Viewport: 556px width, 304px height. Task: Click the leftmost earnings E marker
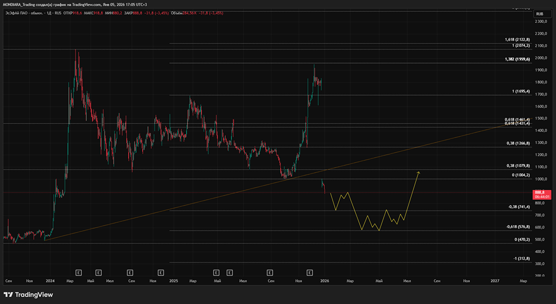[x=78, y=272]
